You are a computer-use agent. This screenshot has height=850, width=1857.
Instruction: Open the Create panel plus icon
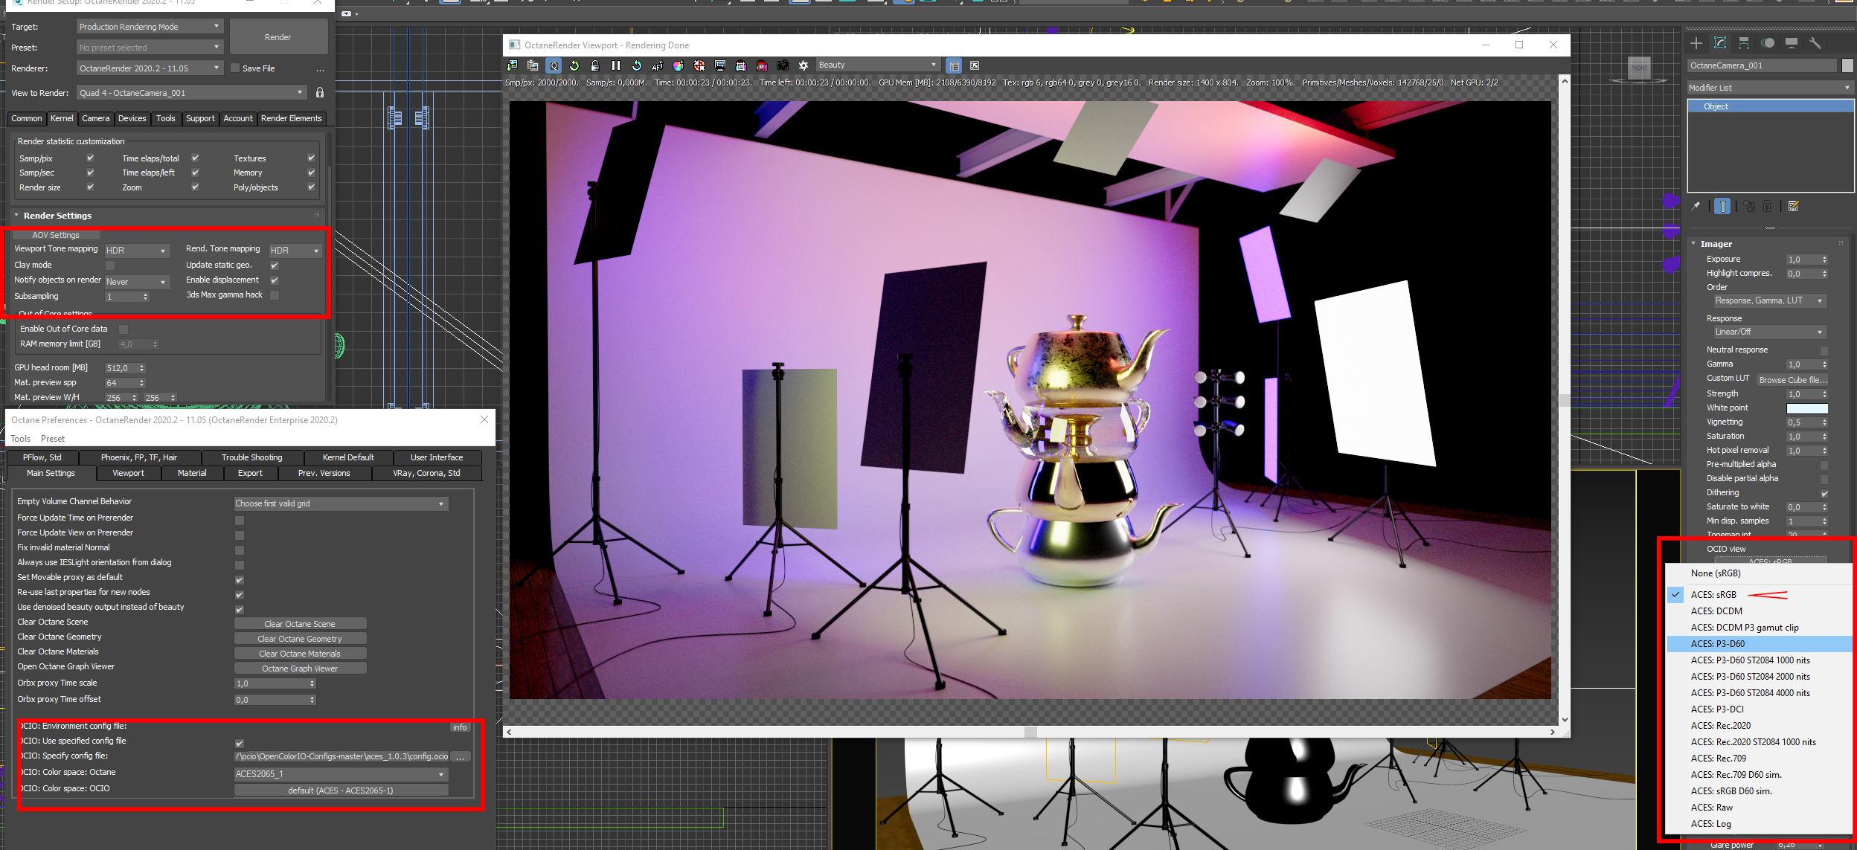click(x=1696, y=43)
